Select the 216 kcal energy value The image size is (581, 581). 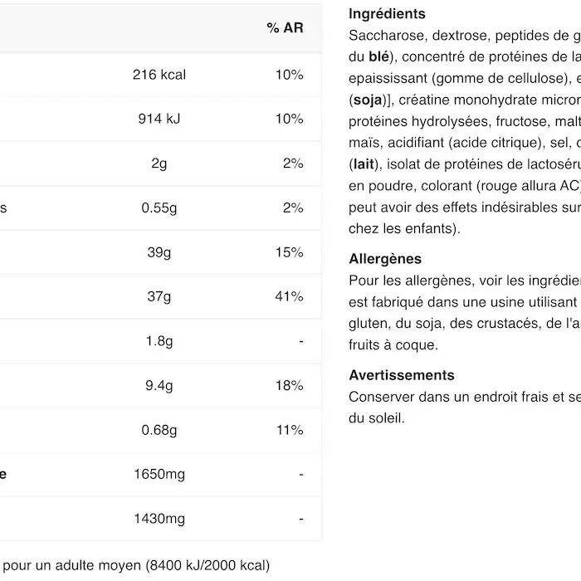click(x=159, y=75)
